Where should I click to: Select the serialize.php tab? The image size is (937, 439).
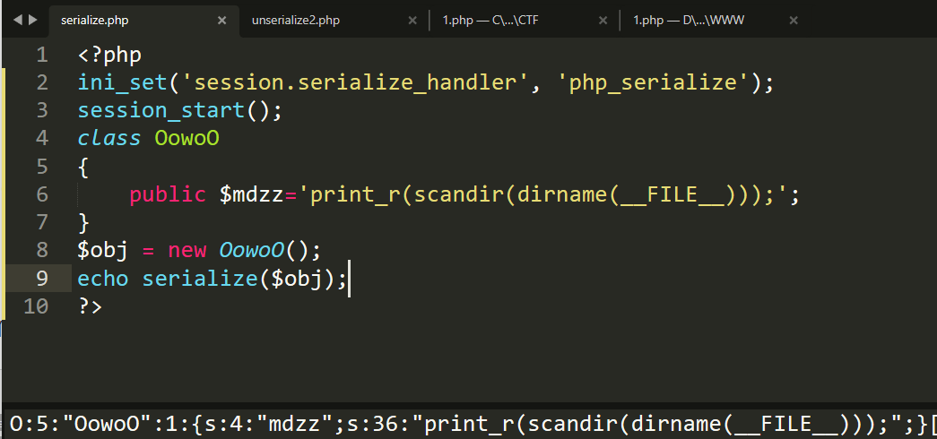(94, 21)
